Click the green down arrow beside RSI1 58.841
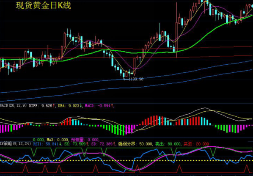 60,144
